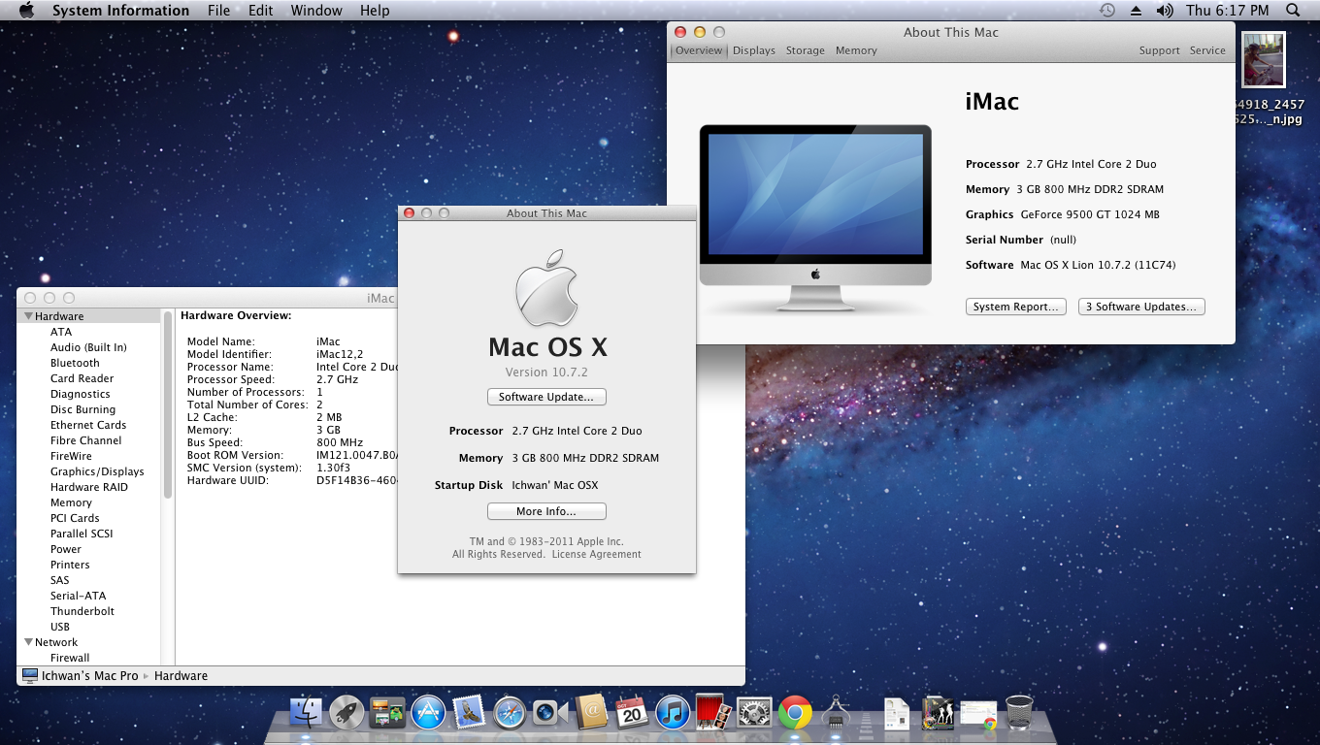This screenshot has width=1320, height=745.
Task: Launch iTunes from the Dock
Action: [672, 714]
